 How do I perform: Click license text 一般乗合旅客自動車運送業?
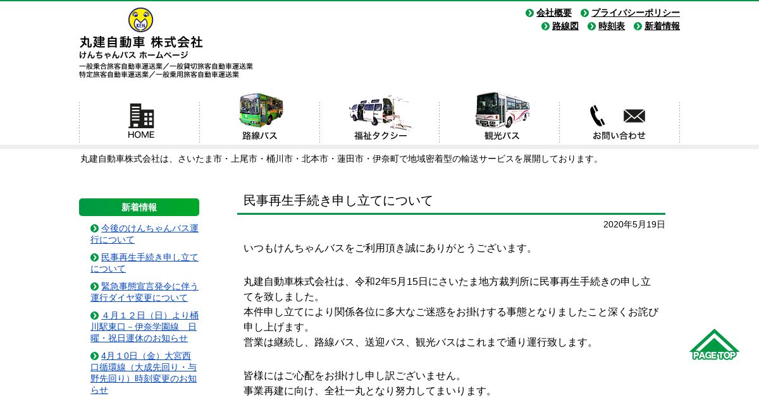121,66
